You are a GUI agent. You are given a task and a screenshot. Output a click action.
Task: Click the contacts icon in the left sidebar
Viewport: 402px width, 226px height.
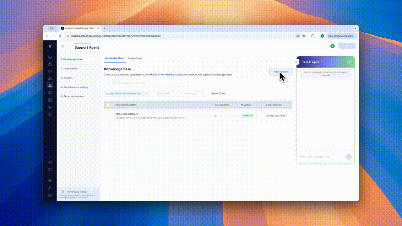tap(50, 64)
